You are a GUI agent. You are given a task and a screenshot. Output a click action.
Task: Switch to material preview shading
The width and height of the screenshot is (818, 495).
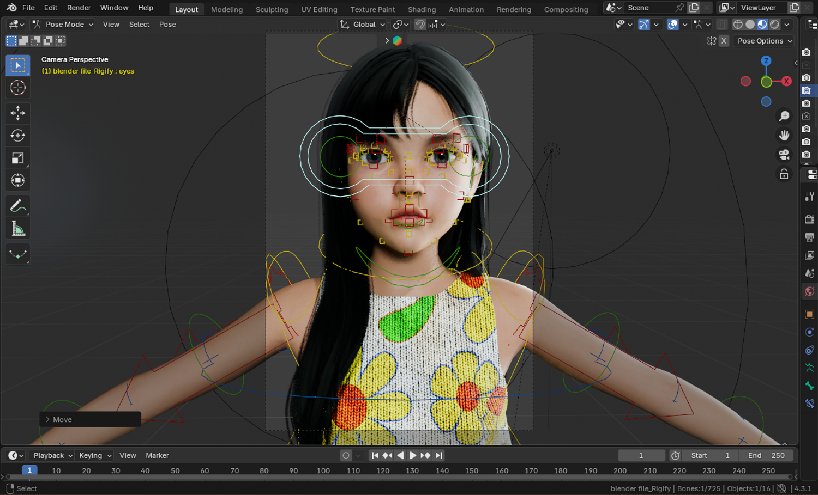tap(762, 25)
